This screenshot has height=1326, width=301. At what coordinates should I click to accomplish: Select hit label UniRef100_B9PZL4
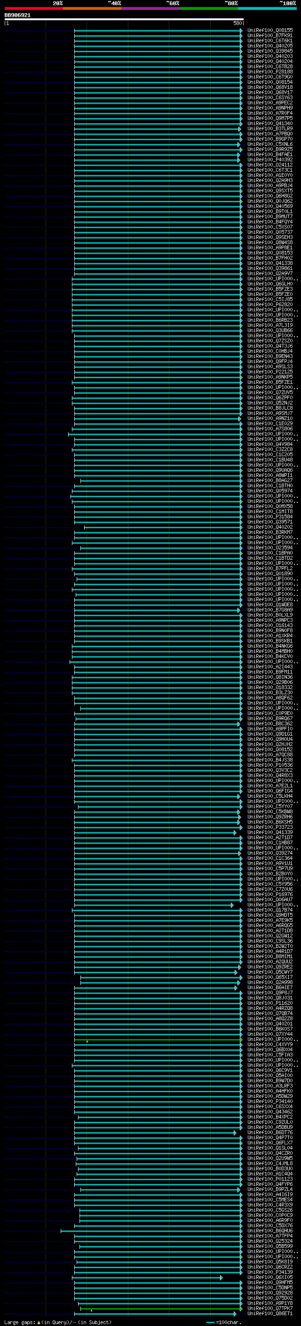pos(269,1190)
